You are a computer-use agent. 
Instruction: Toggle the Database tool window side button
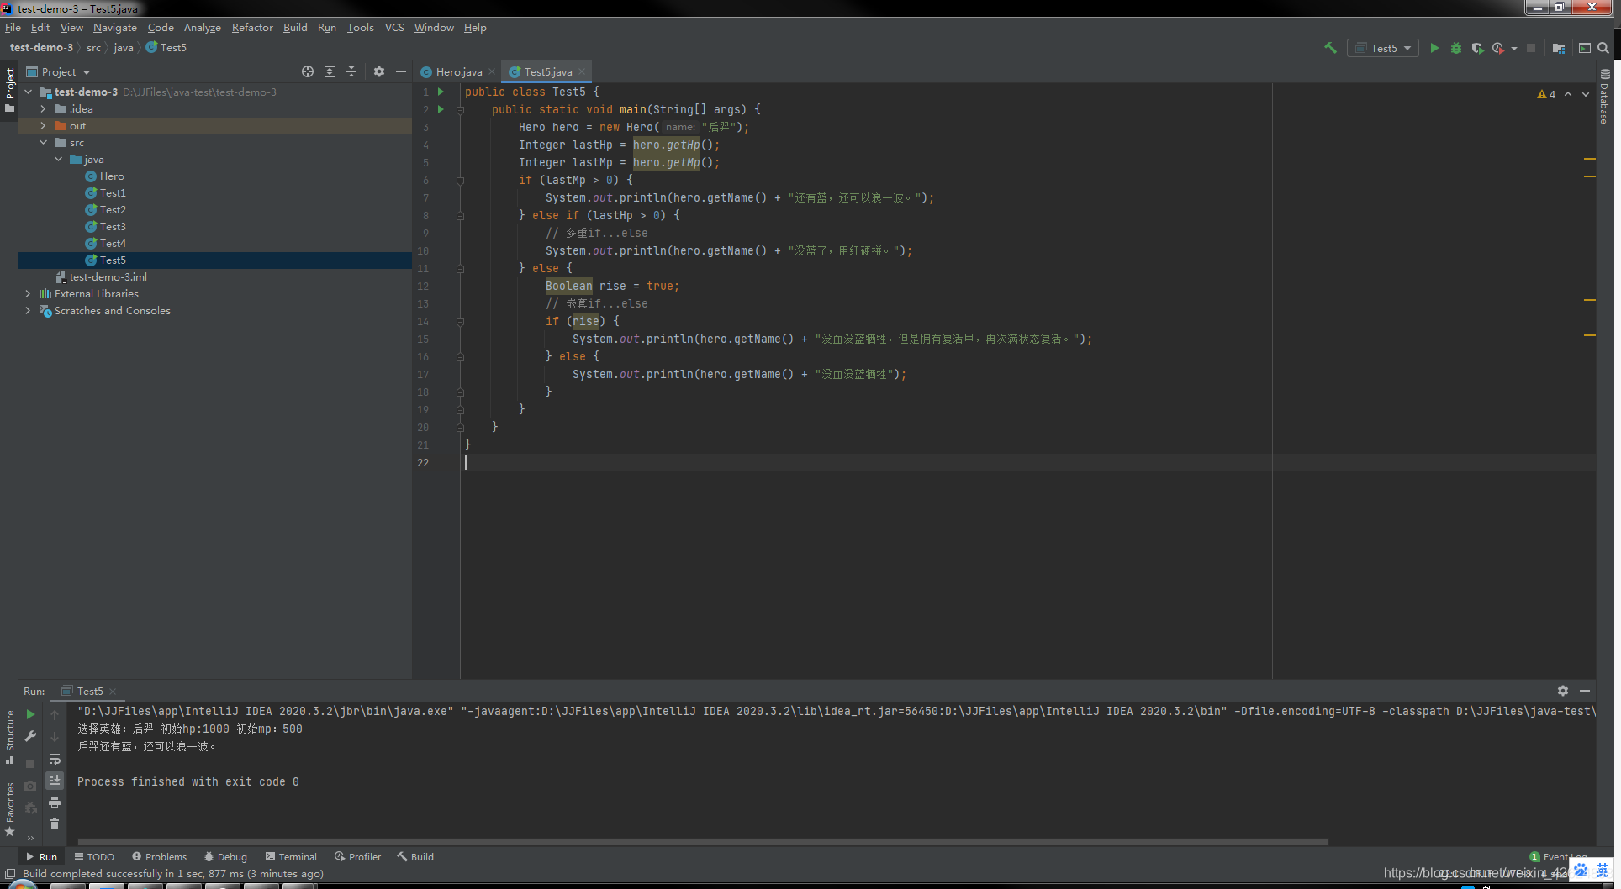1604,96
